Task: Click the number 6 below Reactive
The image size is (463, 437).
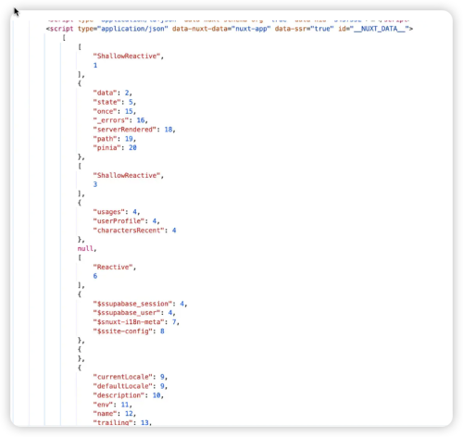Action: (x=95, y=276)
